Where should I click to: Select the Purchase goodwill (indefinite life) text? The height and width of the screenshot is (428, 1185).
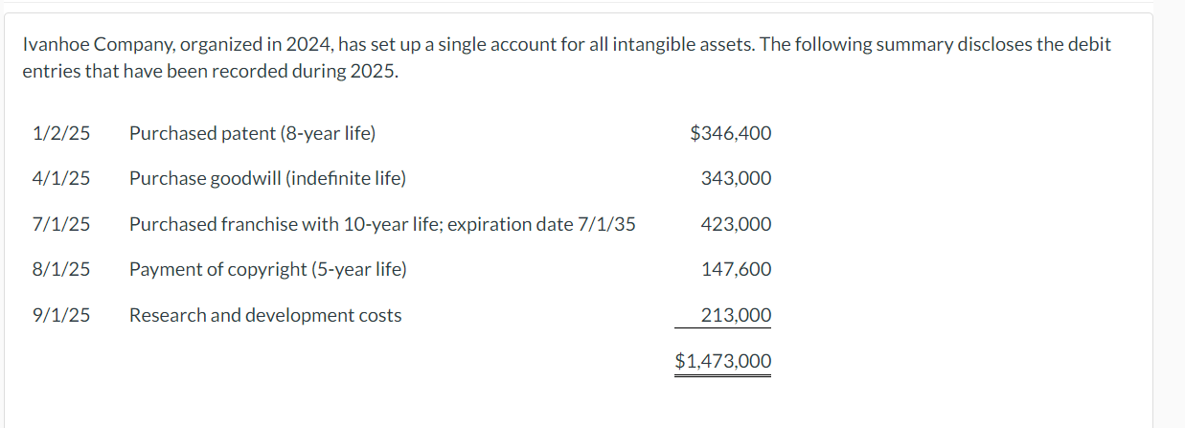click(267, 179)
